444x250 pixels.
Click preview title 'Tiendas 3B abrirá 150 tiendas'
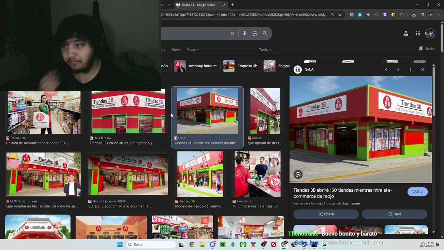(343, 193)
